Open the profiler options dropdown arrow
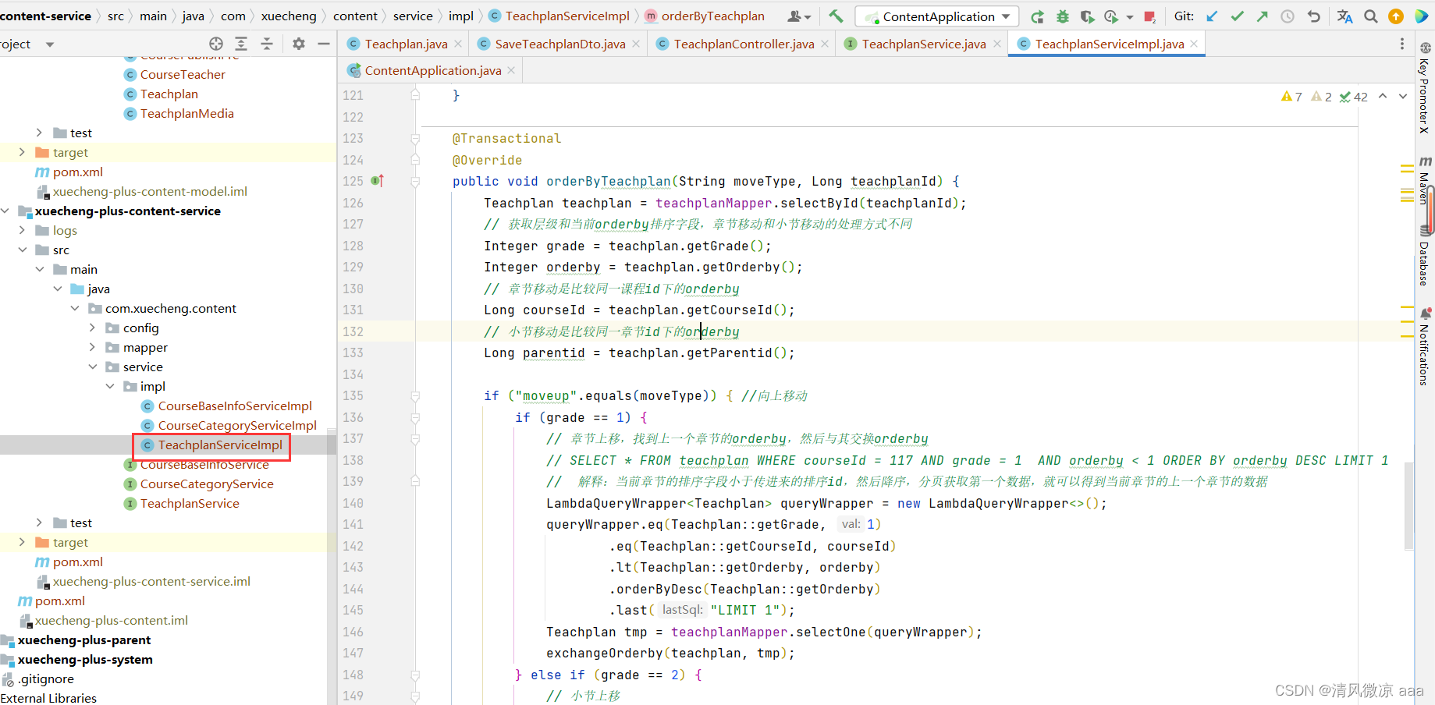The width and height of the screenshot is (1435, 705). [1130, 16]
